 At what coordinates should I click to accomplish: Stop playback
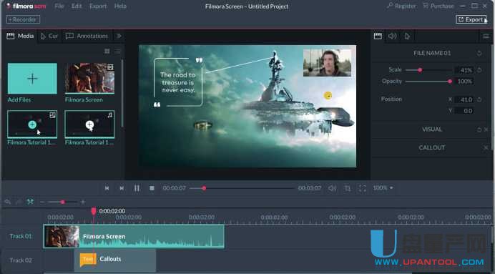point(152,188)
